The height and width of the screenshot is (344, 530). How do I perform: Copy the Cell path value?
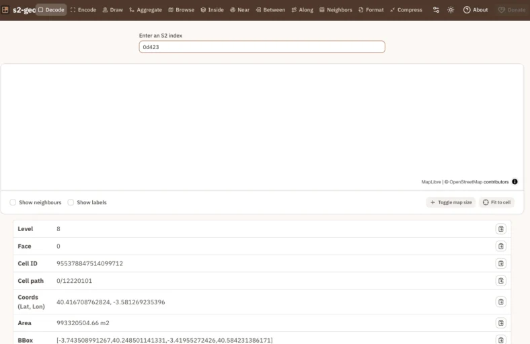pyautogui.click(x=500, y=281)
